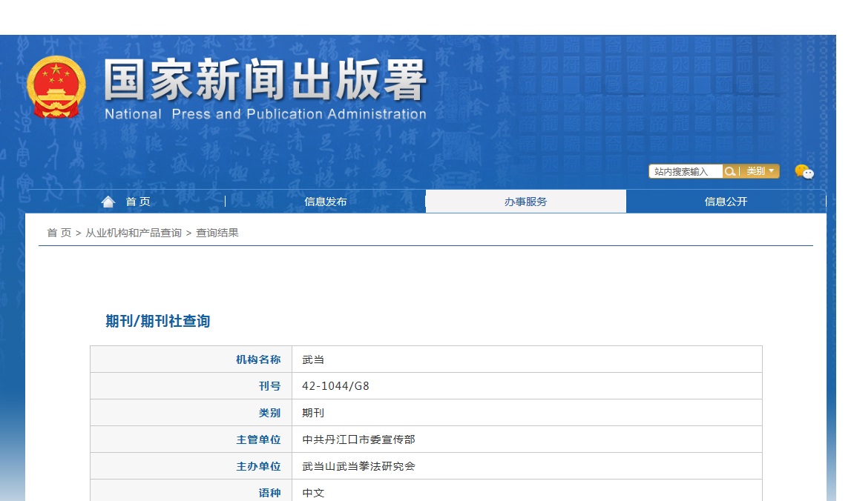Switch to the 信息发布 tab
Viewport: 854px width, 501px height.
[x=324, y=200]
